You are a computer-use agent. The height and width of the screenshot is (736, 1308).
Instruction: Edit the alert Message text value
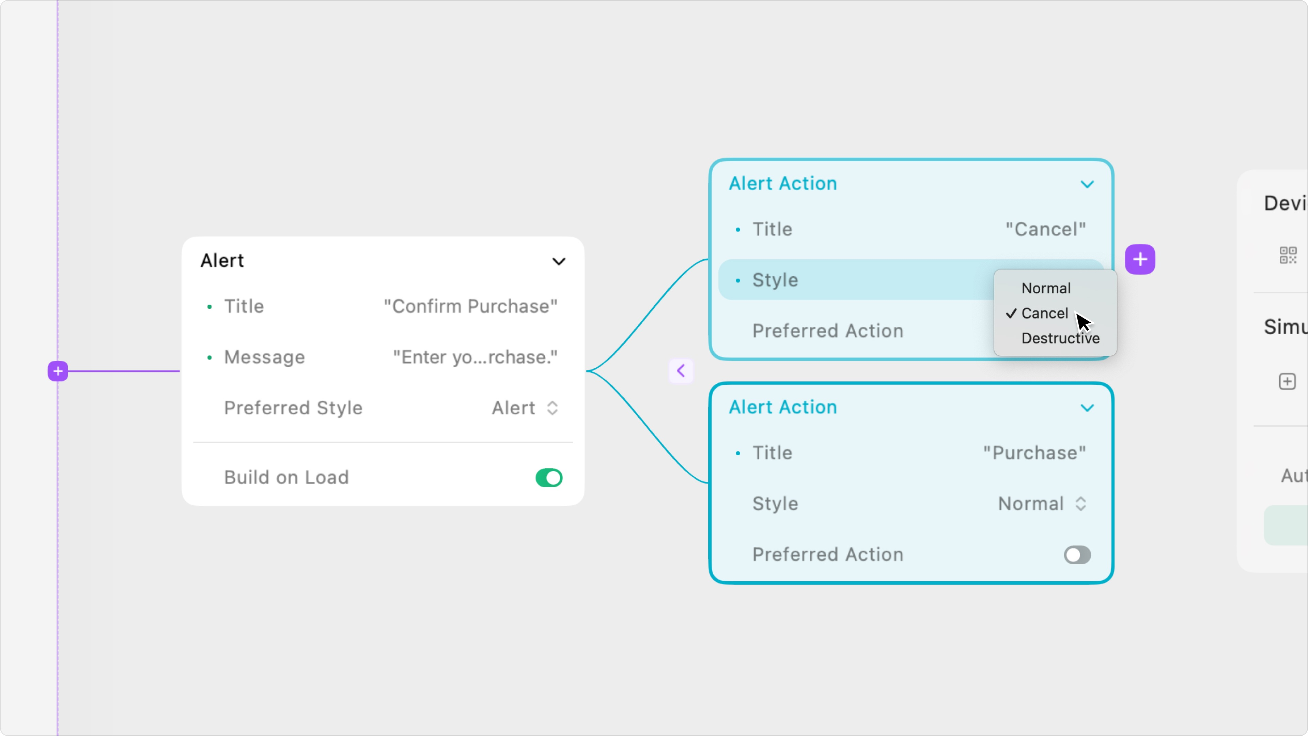pos(475,357)
